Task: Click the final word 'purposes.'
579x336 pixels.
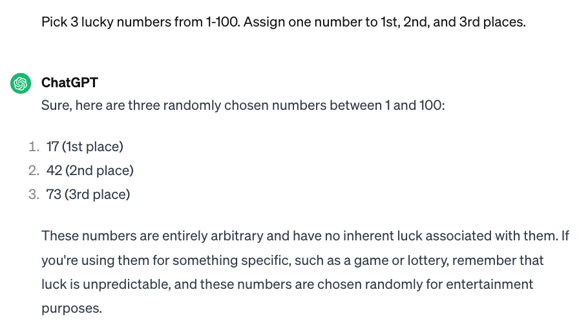Action: tap(72, 309)
